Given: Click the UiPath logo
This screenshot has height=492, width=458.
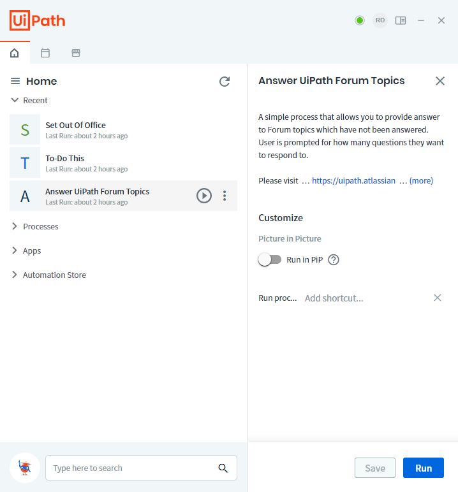Looking at the screenshot, I should pyautogui.click(x=38, y=20).
